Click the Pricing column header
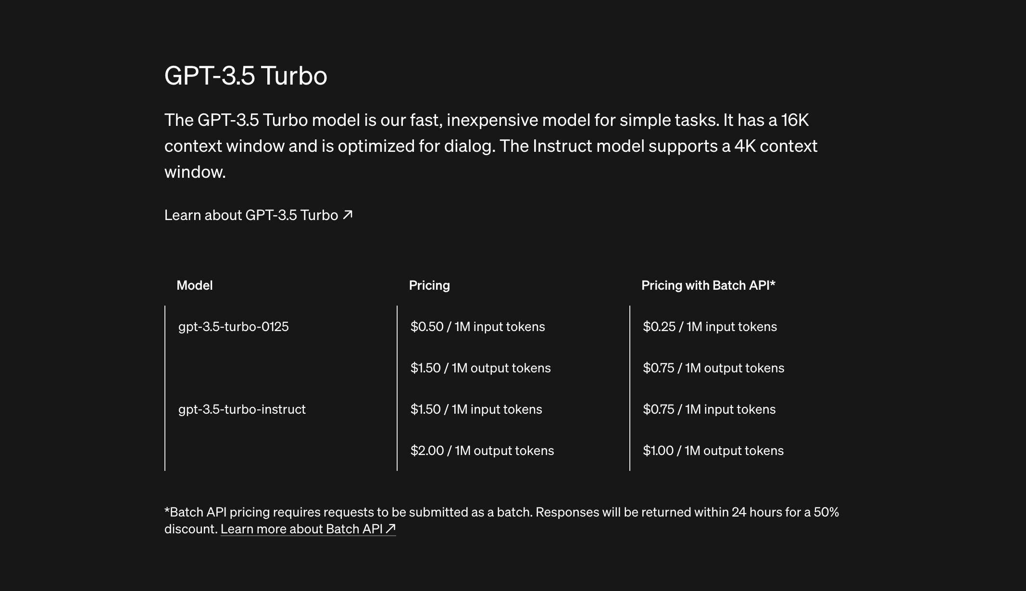 pos(429,285)
